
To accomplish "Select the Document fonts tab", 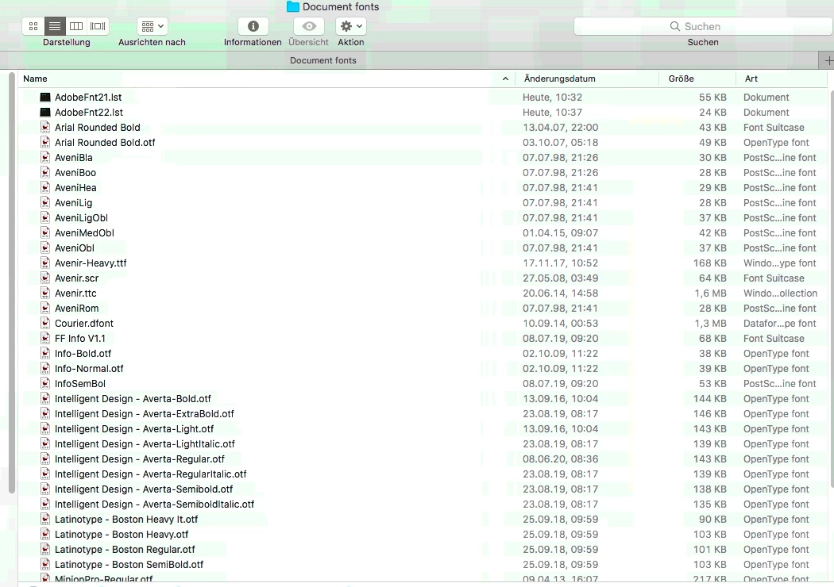I will click(322, 60).
